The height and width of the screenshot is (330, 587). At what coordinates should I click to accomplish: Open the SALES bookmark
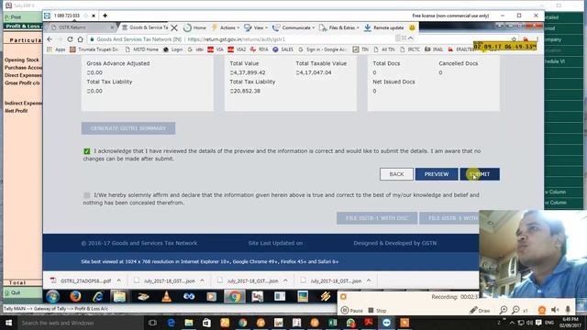[x=283, y=49]
